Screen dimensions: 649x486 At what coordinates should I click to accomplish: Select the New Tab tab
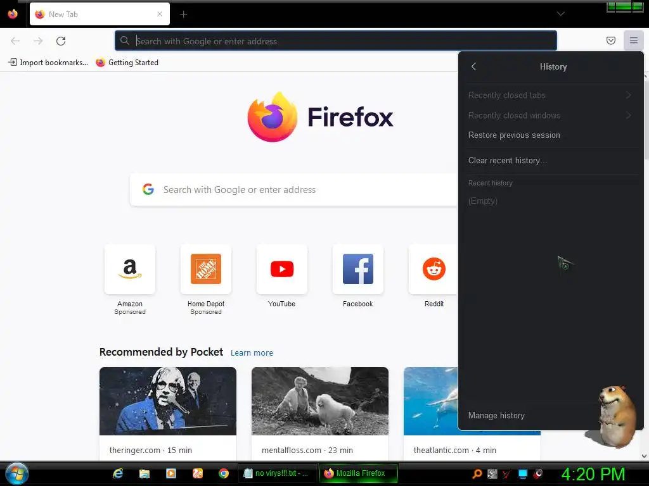100,14
